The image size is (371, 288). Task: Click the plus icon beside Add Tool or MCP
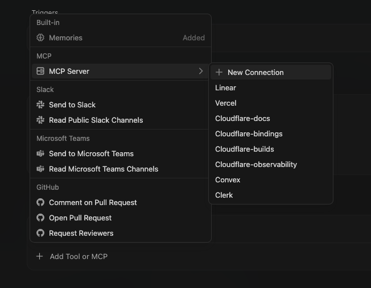click(x=39, y=256)
